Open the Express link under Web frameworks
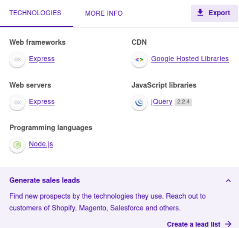Image resolution: width=239 pixels, height=228 pixels. click(42, 59)
